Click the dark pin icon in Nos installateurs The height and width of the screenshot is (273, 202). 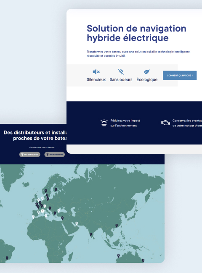click(47, 154)
